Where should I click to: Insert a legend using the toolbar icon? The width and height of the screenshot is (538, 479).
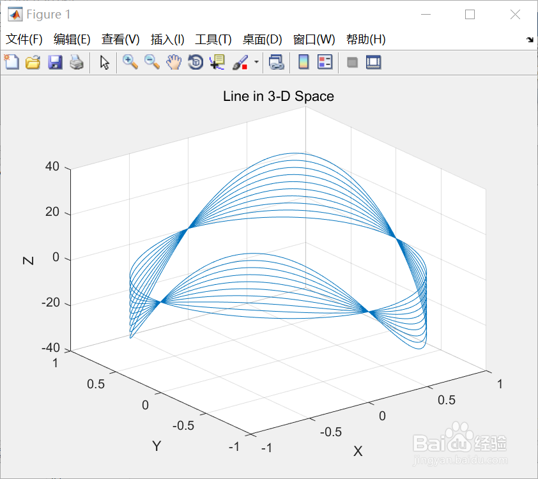coord(325,63)
